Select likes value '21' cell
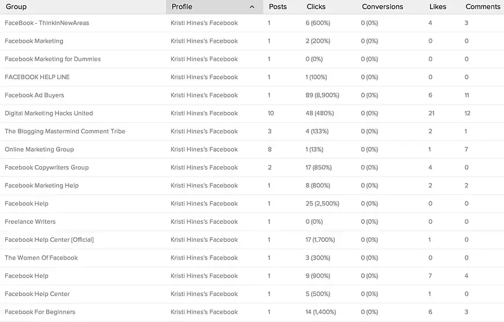Screen dimensions: 504x322 tap(431, 113)
